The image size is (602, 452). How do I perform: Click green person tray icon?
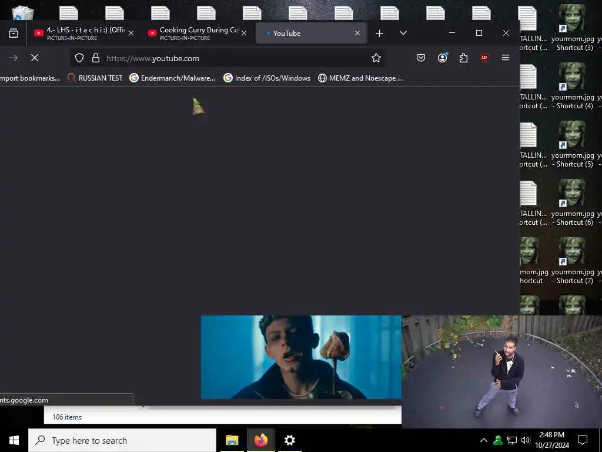pyautogui.click(x=498, y=440)
